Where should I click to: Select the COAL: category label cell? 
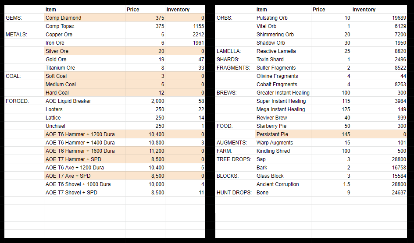click(x=24, y=76)
